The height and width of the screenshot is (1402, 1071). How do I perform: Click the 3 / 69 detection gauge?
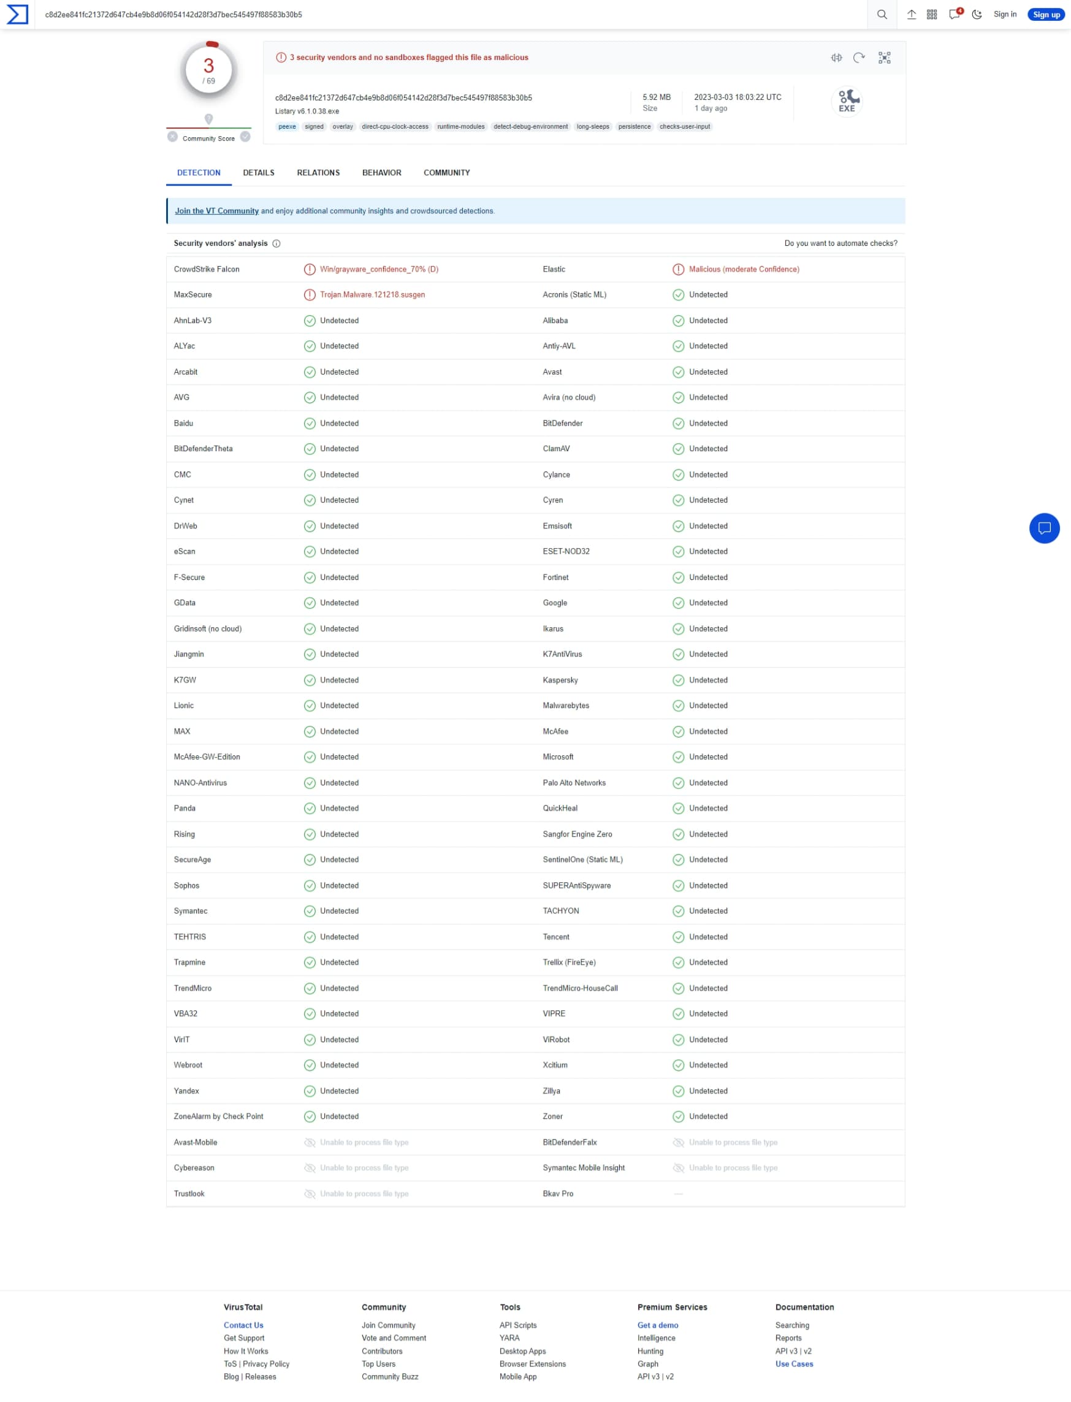click(208, 70)
